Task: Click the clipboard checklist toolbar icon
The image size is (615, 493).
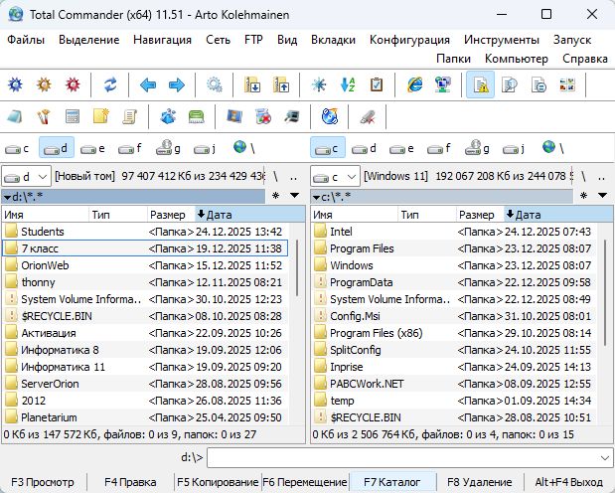Action: (377, 85)
